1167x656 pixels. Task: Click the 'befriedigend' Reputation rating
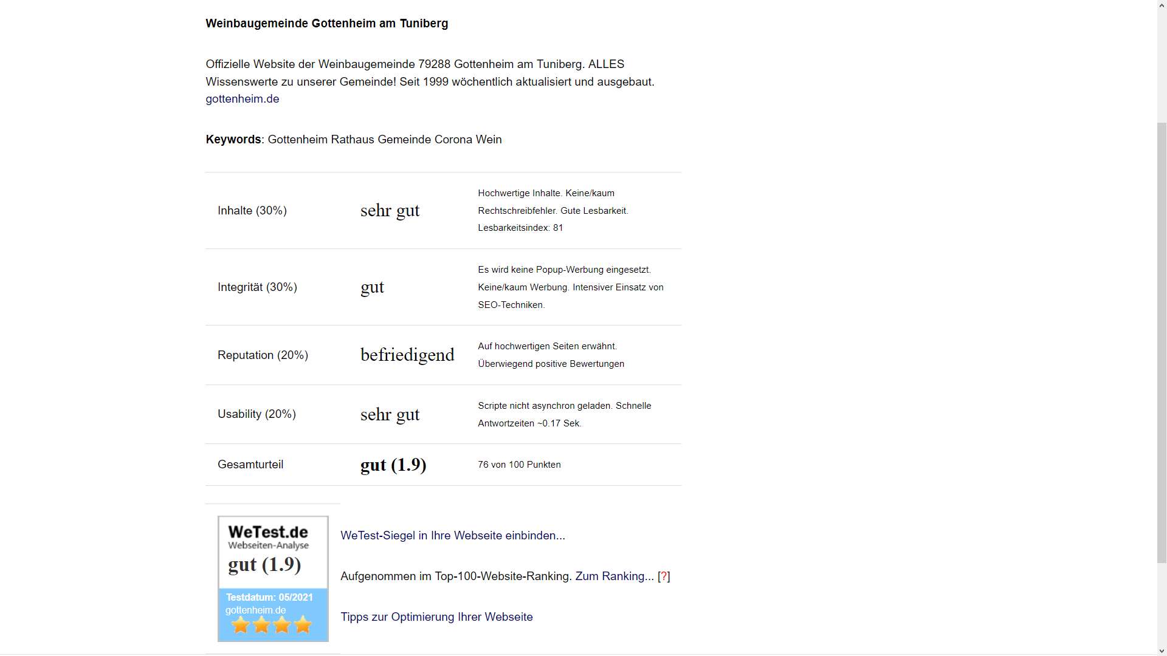click(x=407, y=355)
